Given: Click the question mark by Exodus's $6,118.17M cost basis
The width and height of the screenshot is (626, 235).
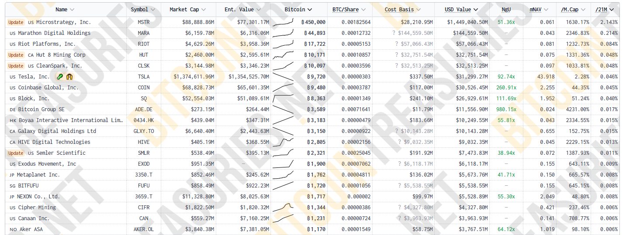Looking at the screenshot, I should pyautogui.click(x=400, y=164).
